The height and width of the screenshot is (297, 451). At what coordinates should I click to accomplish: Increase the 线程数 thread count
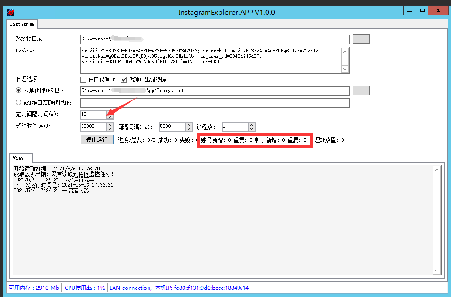(x=252, y=125)
